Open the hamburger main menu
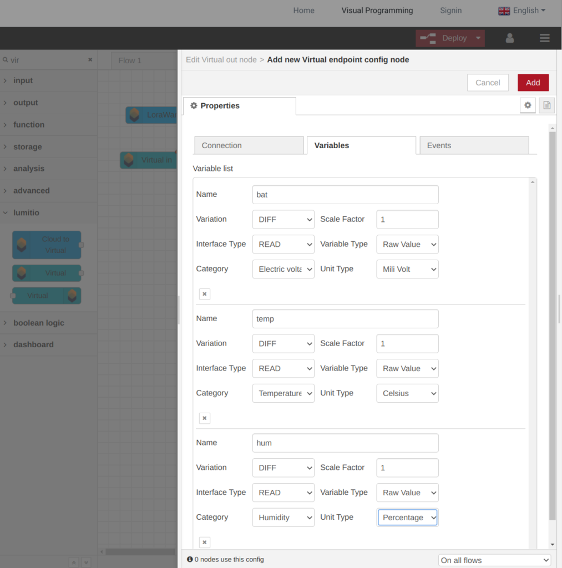562x568 pixels. 544,38
